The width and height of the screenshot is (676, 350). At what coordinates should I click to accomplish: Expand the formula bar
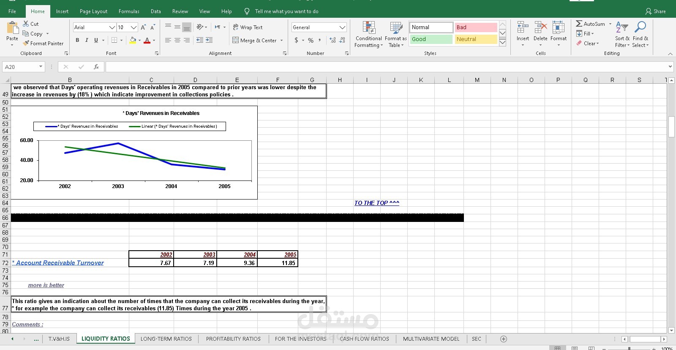click(670, 67)
